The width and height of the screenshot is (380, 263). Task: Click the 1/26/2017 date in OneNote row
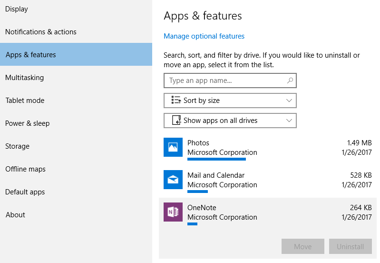[357, 217]
